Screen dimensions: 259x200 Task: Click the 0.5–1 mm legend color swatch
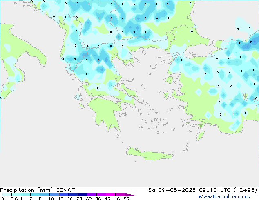(16, 195)
